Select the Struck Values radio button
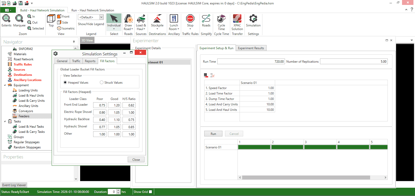 [102, 83]
